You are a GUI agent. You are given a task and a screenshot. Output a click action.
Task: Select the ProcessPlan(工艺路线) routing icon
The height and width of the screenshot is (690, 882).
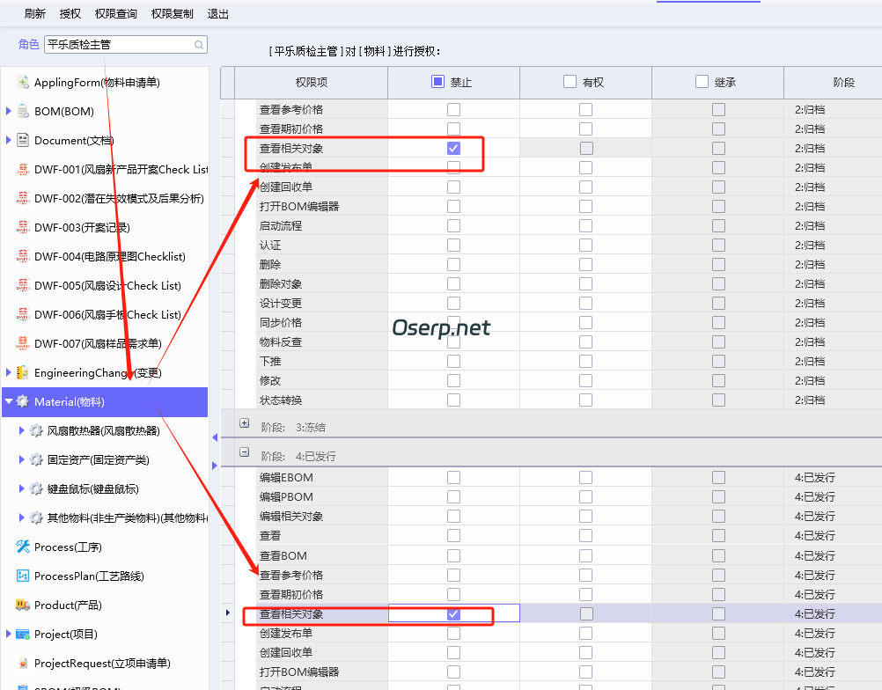point(23,576)
